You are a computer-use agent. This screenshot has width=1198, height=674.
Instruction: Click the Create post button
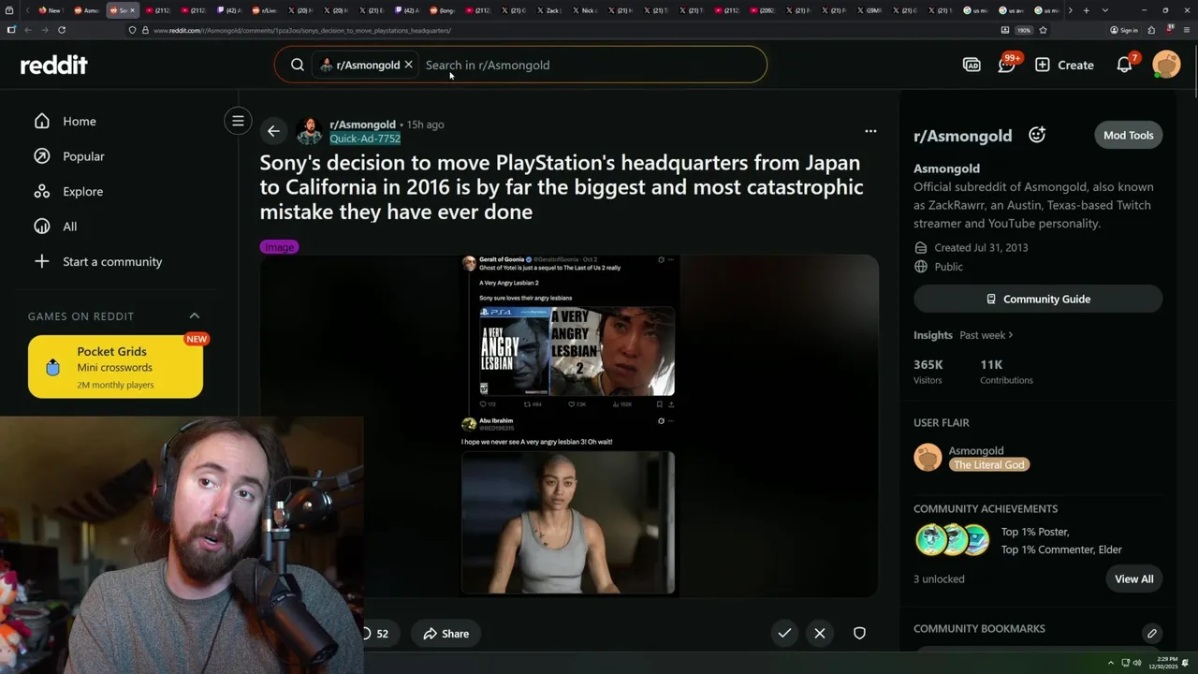click(x=1064, y=65)
